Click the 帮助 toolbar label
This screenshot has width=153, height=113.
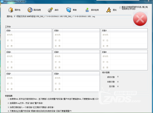(x=75, y=10)
